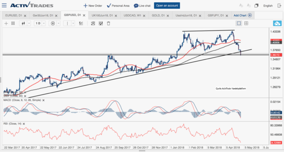Click the bottom horizontal scroll handle
Viewport: 284px width, 152px height.
tap(142, 151)
